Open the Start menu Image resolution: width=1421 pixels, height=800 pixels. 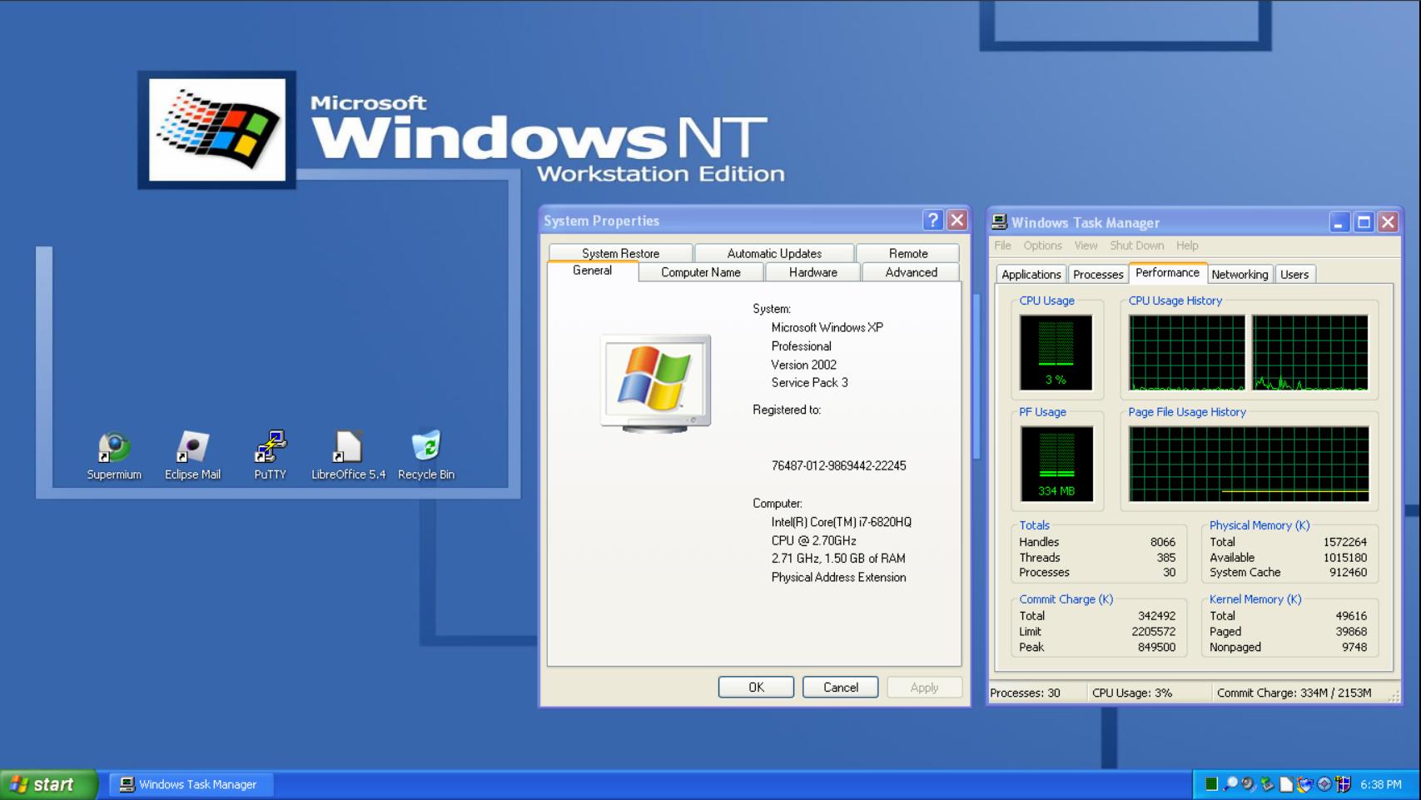[x=48, y=784]
